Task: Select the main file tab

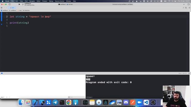Action: tap(12, 8)
